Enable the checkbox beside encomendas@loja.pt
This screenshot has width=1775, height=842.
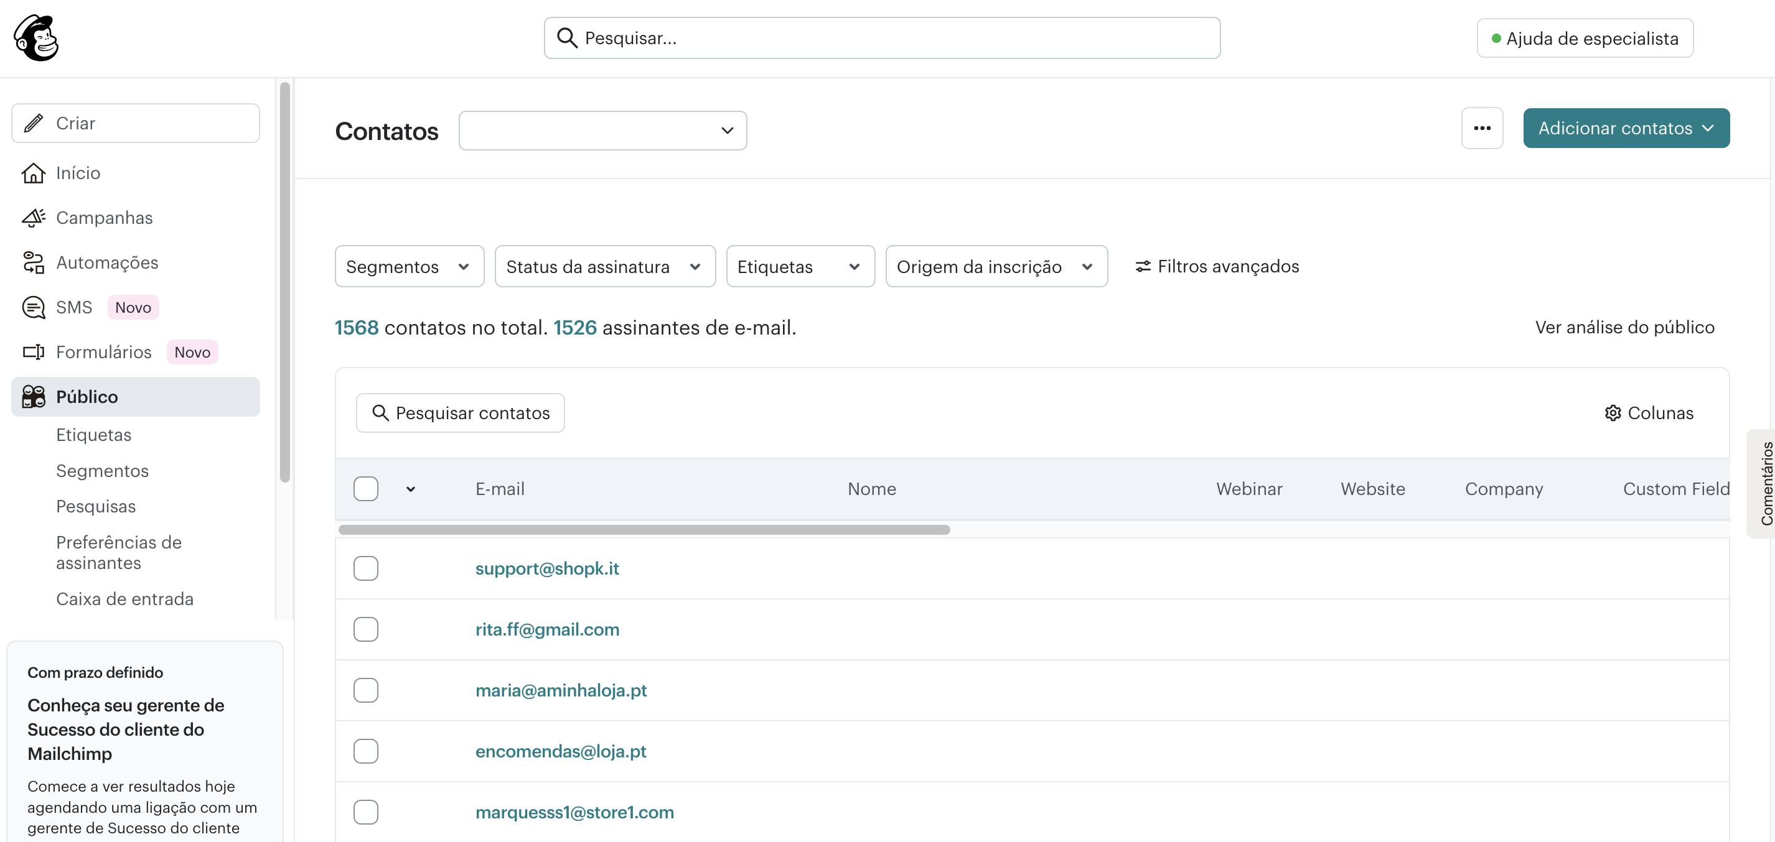point(366,751)
